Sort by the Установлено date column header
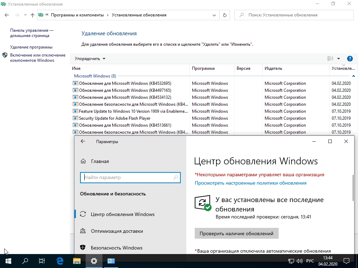Image resolution: width=358 pixels, height=268 pixels. click(x=343, y=68)
